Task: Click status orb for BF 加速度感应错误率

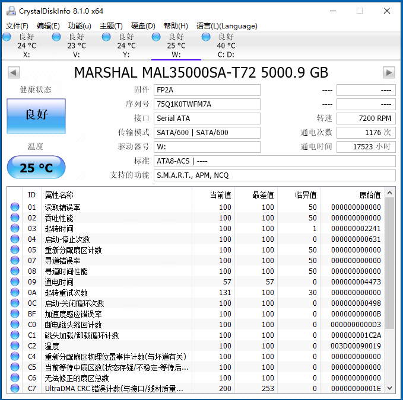Action: [15, 313]
